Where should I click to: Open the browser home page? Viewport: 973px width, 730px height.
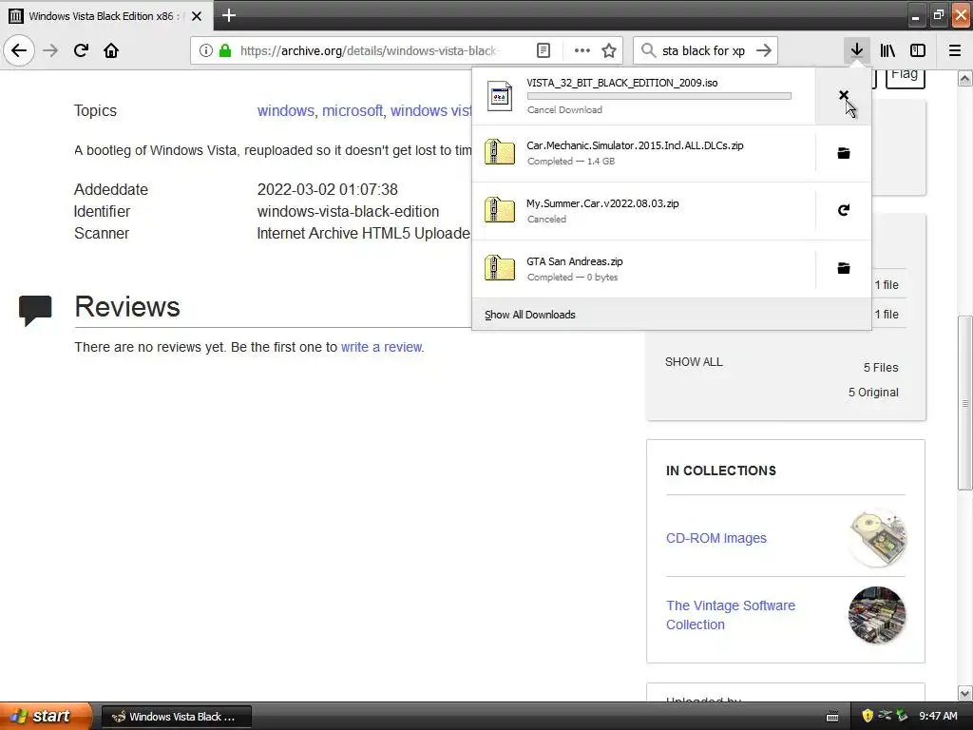click(x=111, y=50)
